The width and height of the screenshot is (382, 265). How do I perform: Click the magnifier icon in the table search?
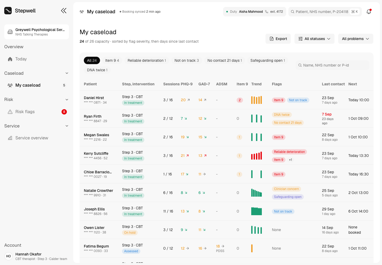point(300,65)
